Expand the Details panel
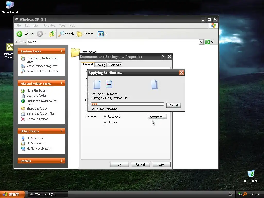Screen dimensions: 264x198 62,161
